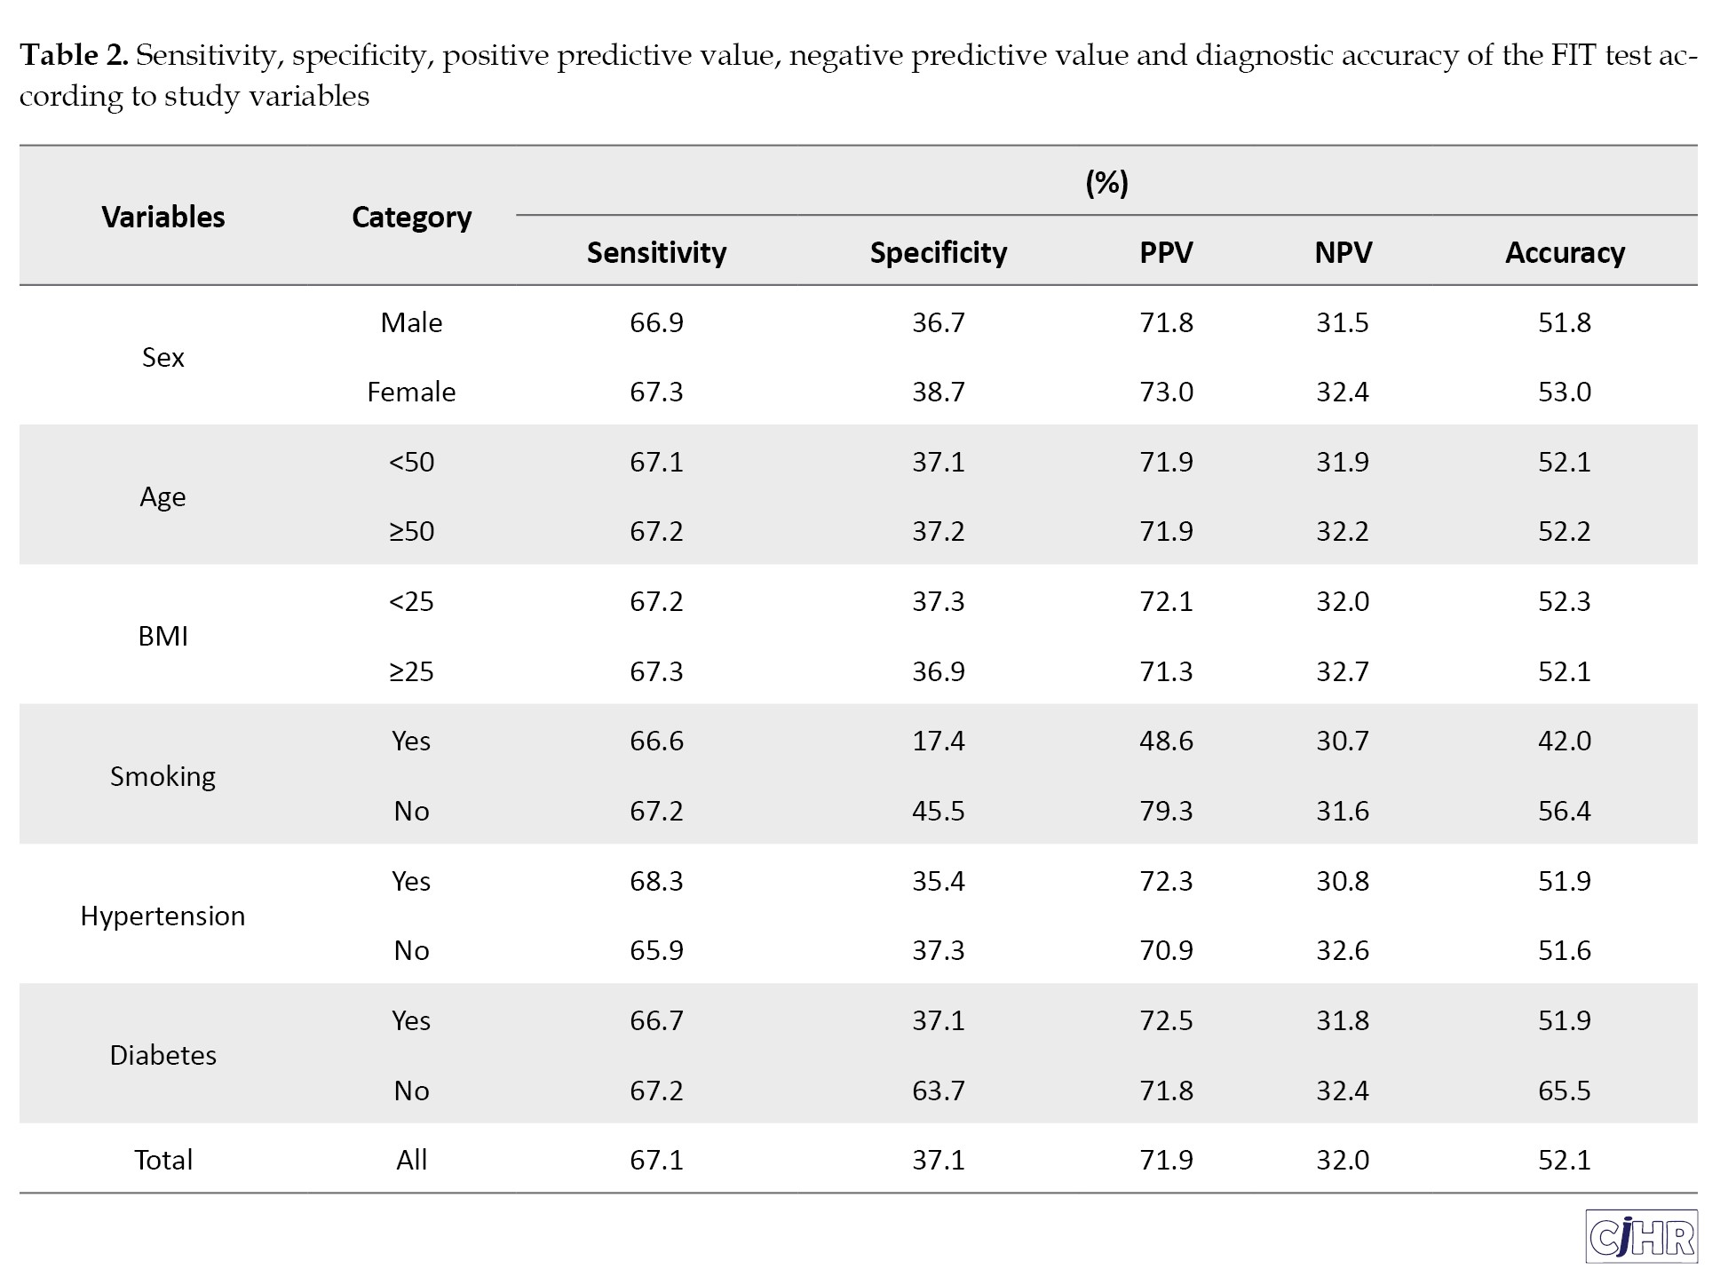1736x1277 pixels.
Task: Click the Female category cell
Action: coord(411,392)
